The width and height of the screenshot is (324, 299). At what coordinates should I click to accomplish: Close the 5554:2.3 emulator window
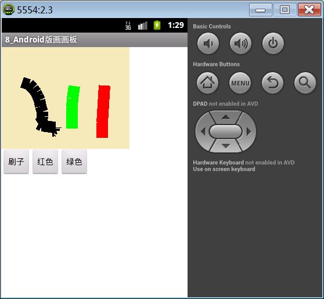click(x=309, y=9)
